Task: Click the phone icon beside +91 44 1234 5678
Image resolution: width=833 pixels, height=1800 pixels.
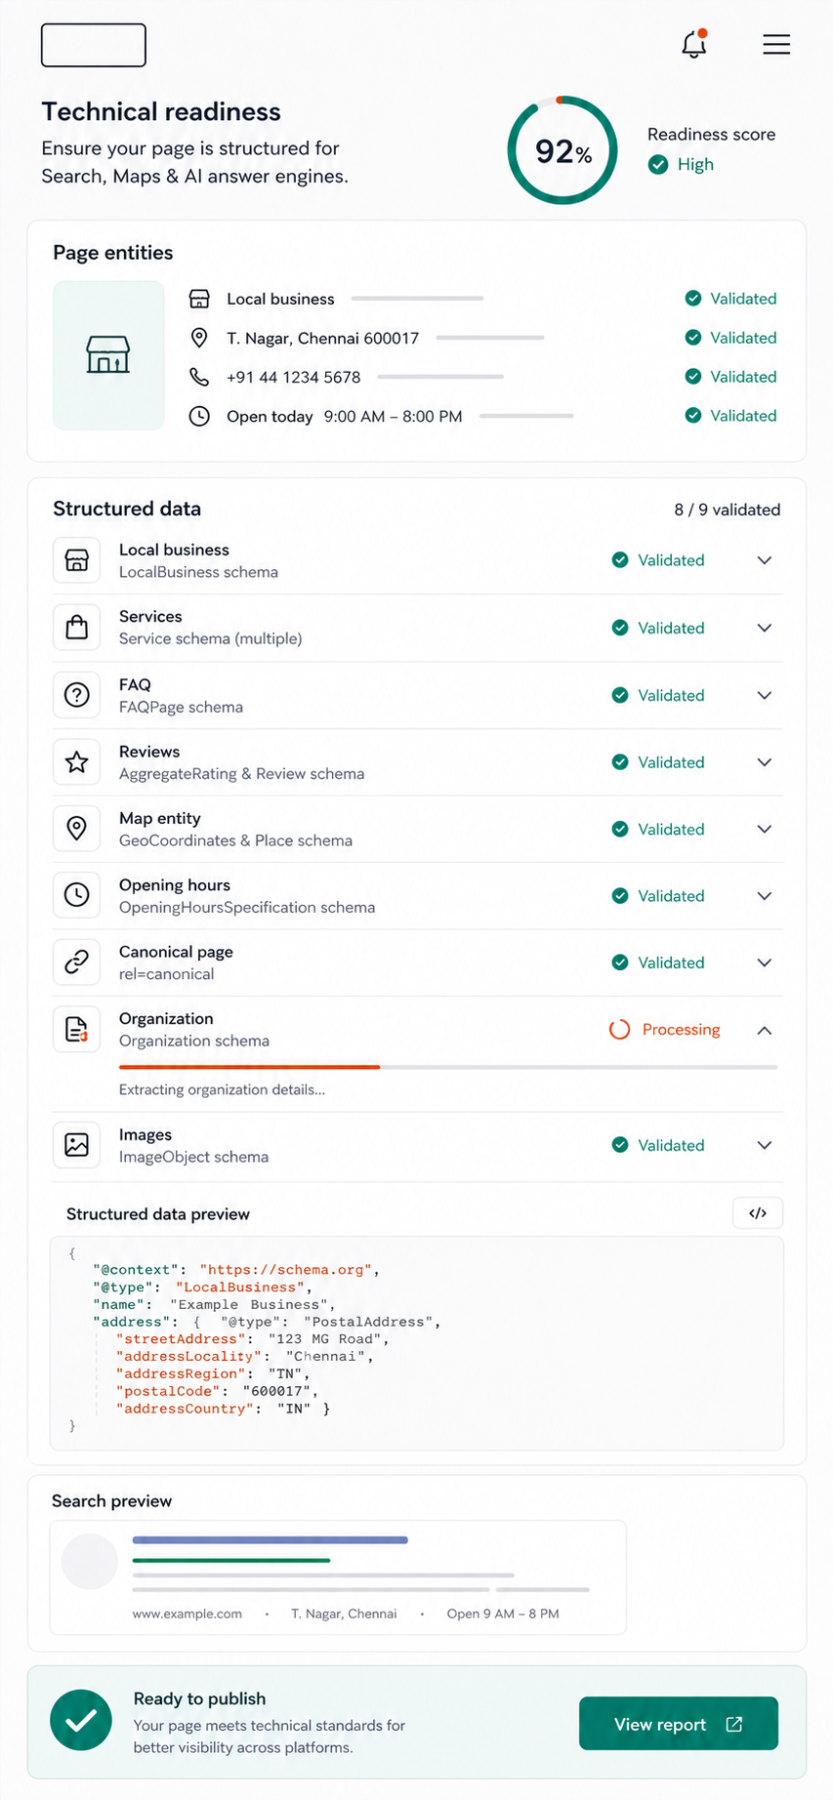Action: pos(199,377)
